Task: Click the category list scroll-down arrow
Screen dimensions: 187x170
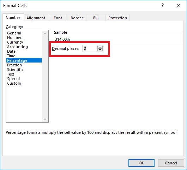Action: pos(45,119)
